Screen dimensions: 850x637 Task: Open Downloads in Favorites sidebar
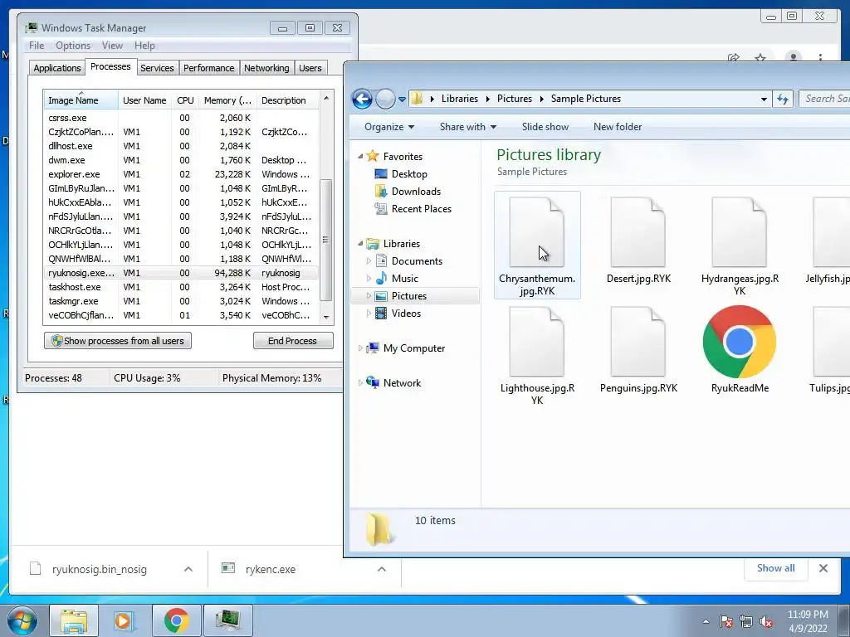click(416, 192)
